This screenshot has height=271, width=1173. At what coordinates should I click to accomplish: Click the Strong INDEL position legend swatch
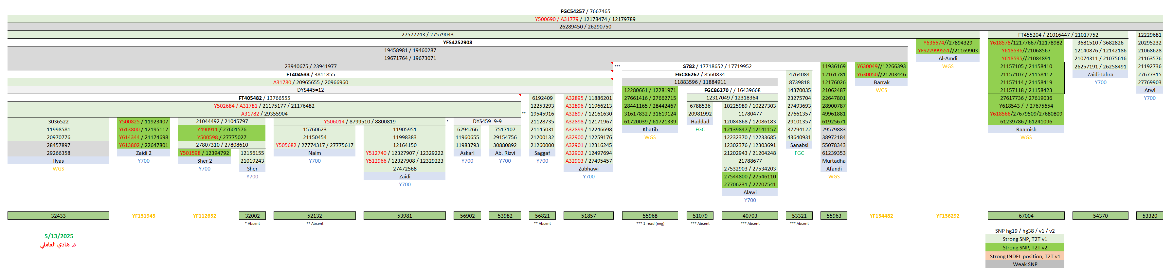[x=1024, y=256]
